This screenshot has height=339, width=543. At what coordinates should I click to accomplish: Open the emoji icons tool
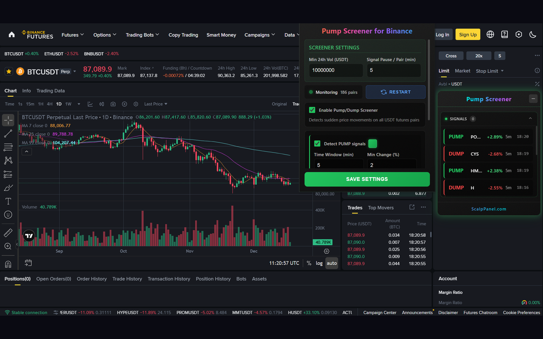point(8,215)
